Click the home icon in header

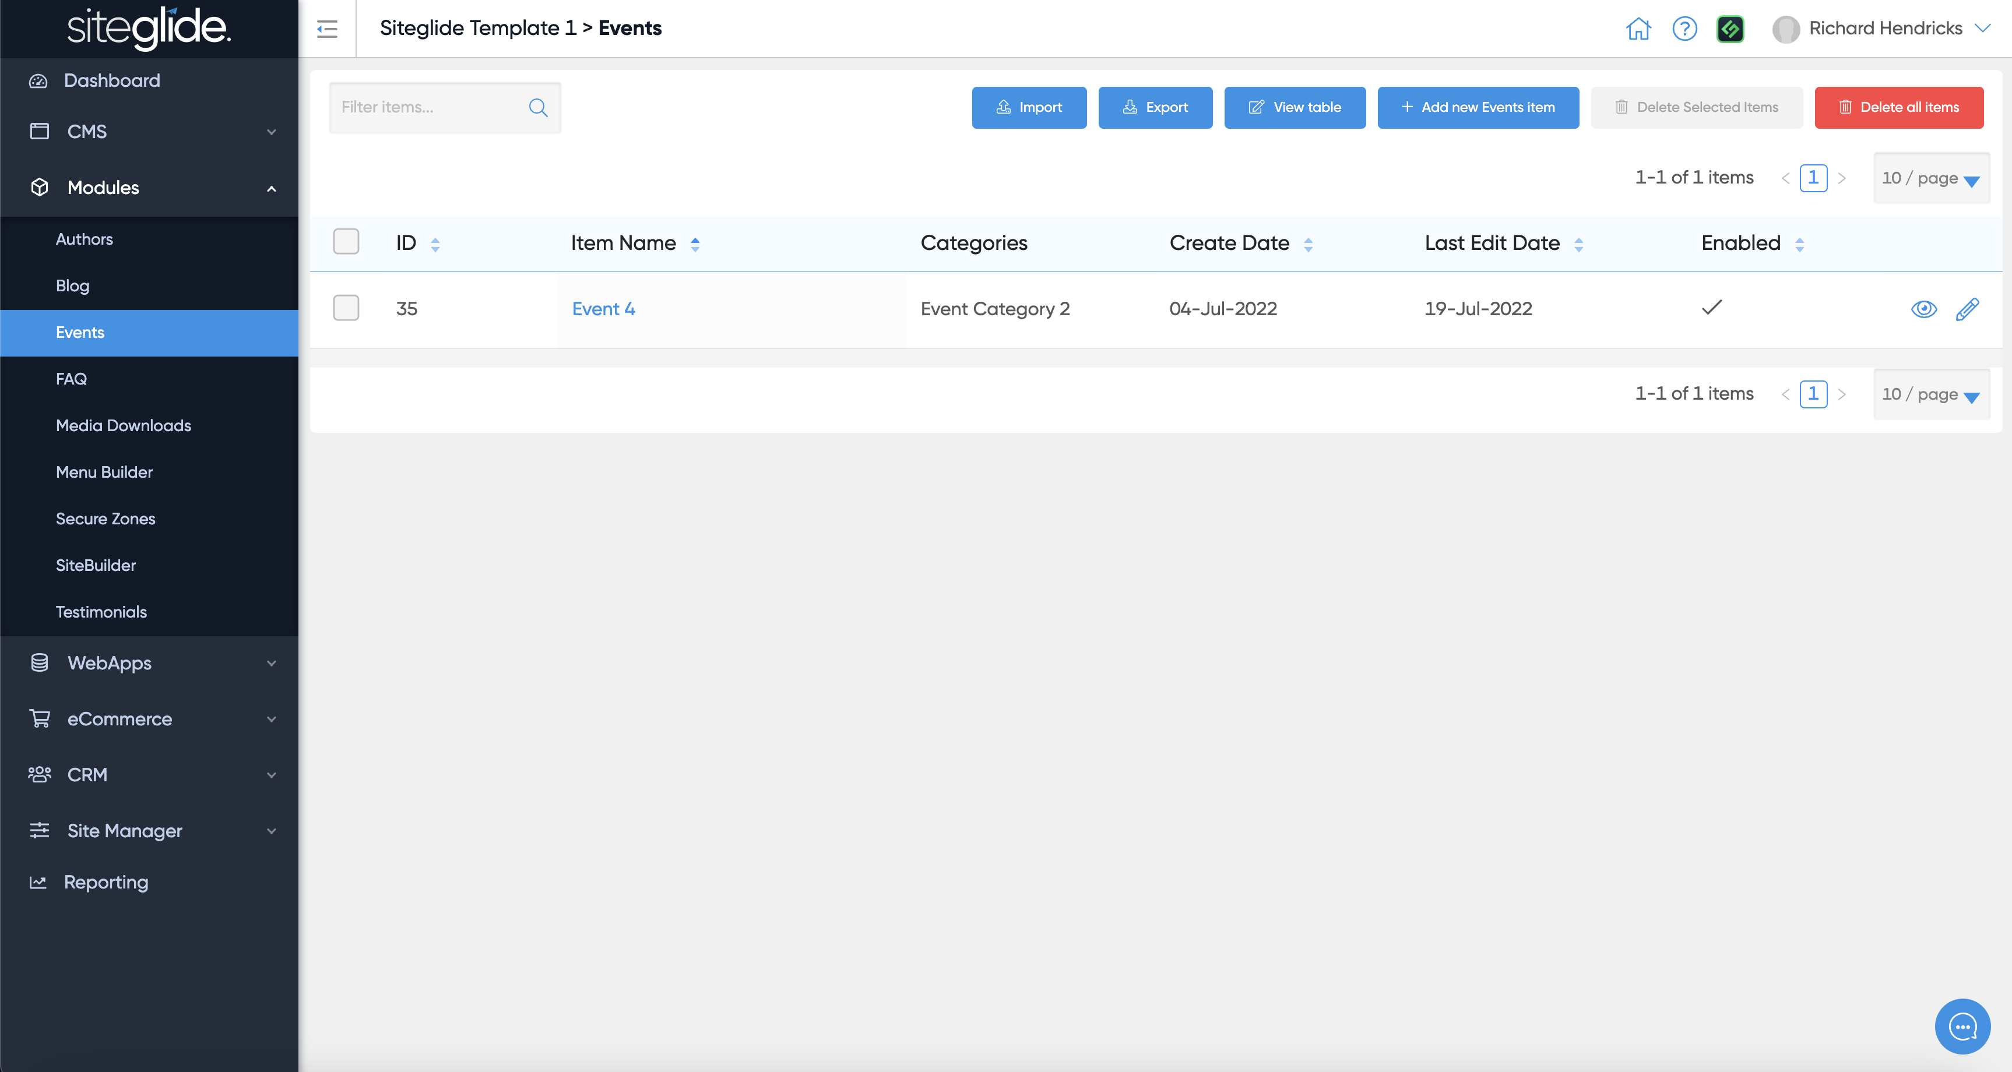[1638, 29]
